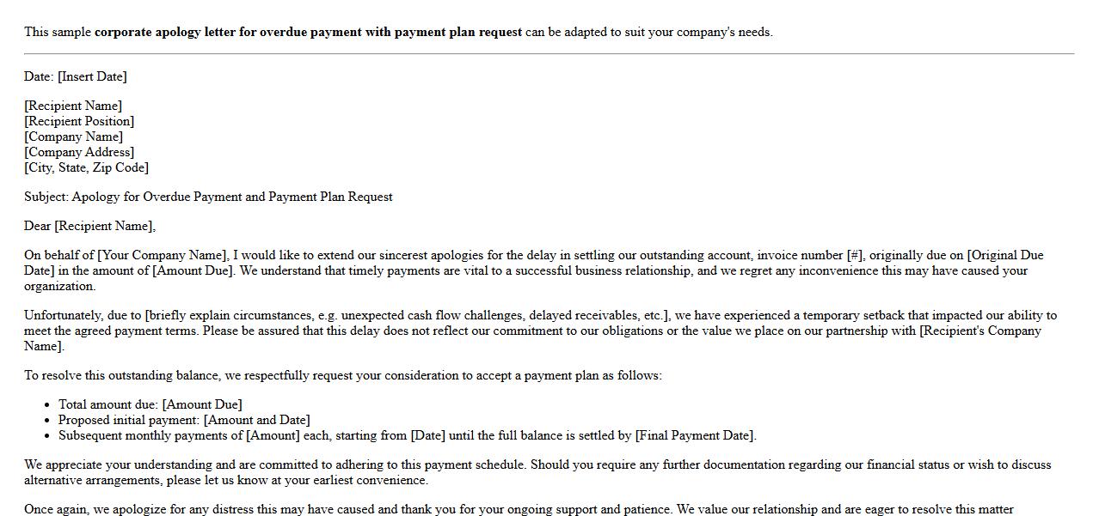Click the invoice number "[#]" placeholder
The image size is (1099, 516).
(x=855, y=255)
